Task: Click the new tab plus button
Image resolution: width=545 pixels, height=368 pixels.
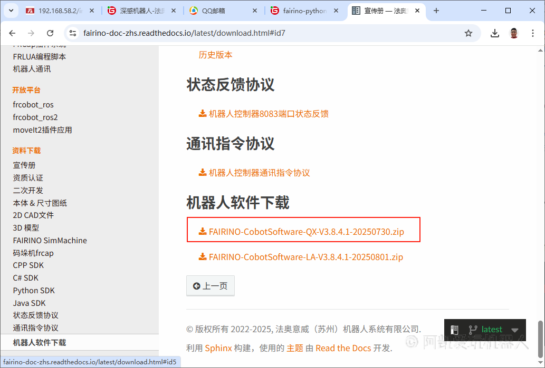Action: coord(436,11)
